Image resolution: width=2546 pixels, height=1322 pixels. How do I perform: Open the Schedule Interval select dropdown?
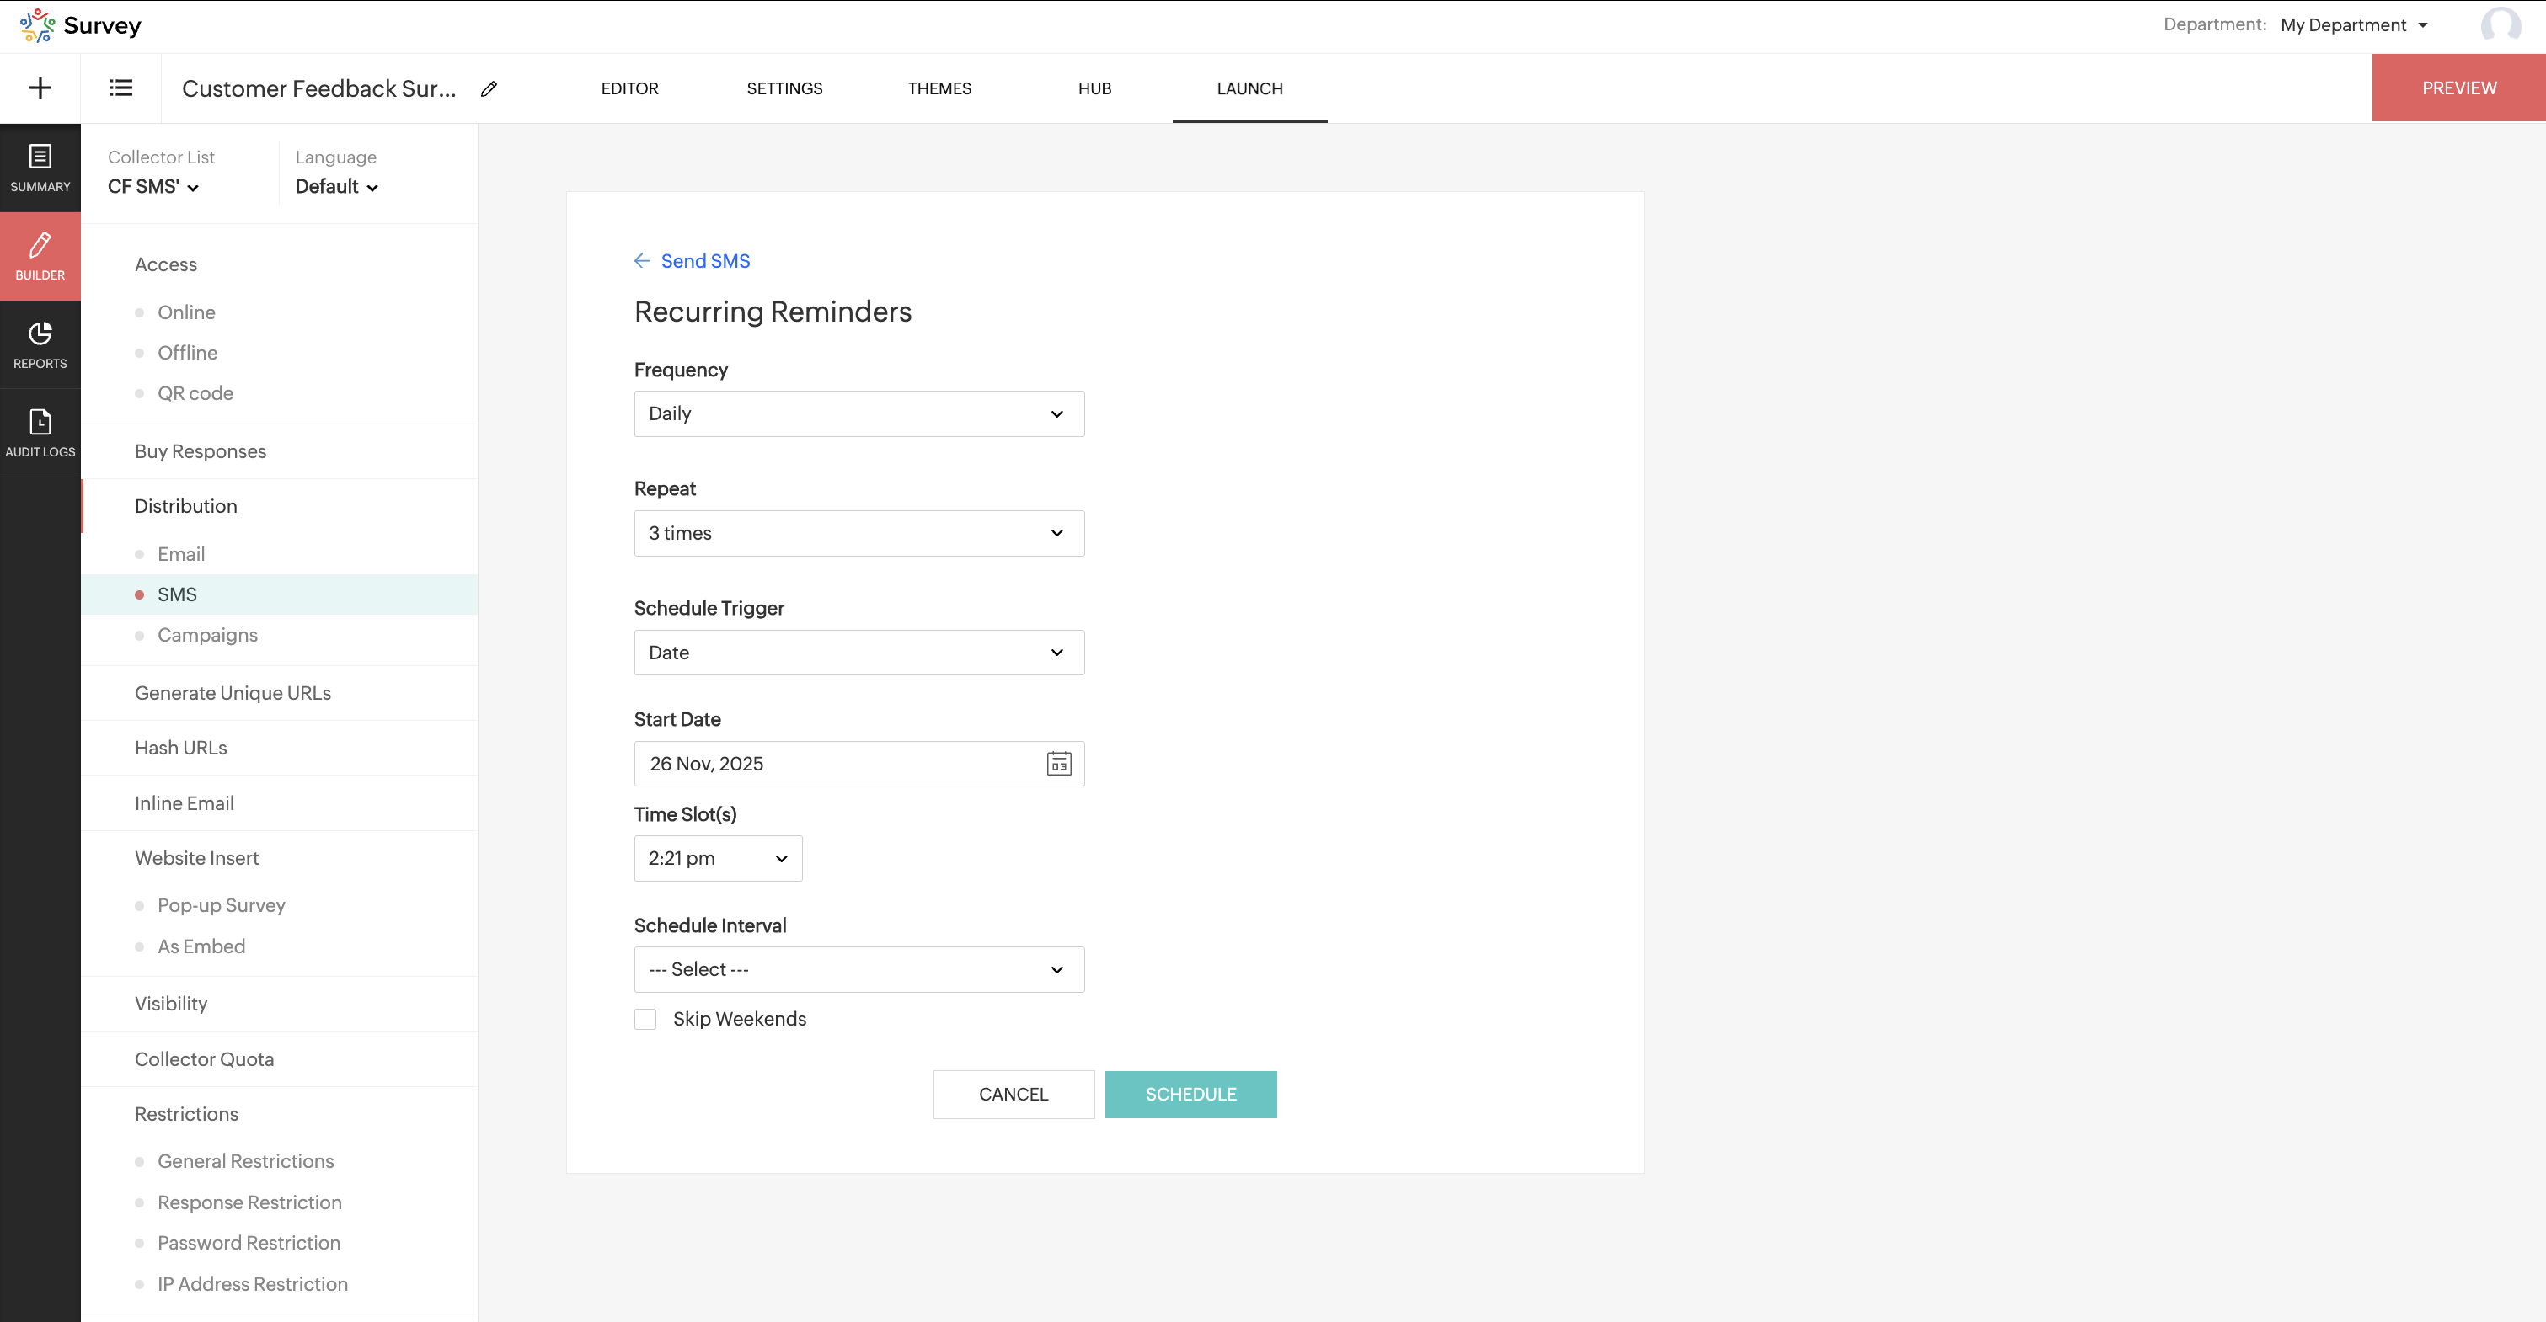tap(858, 969)
